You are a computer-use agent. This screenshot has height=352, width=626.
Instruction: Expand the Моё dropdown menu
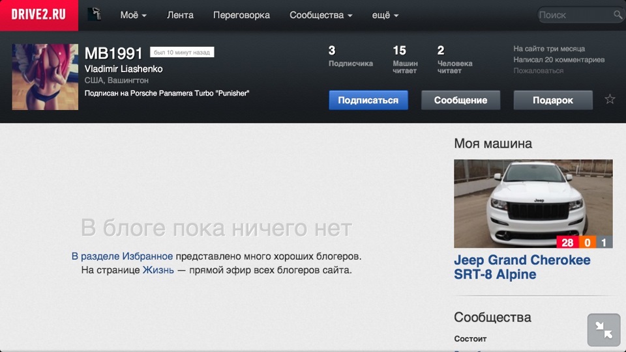[x=133, y=15]
